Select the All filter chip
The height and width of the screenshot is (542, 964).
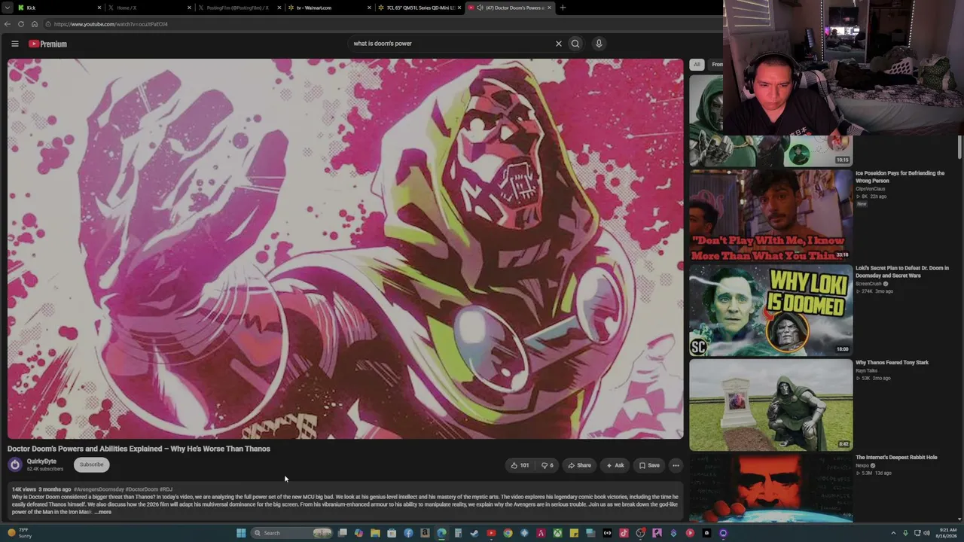click(x=697, y=65)
